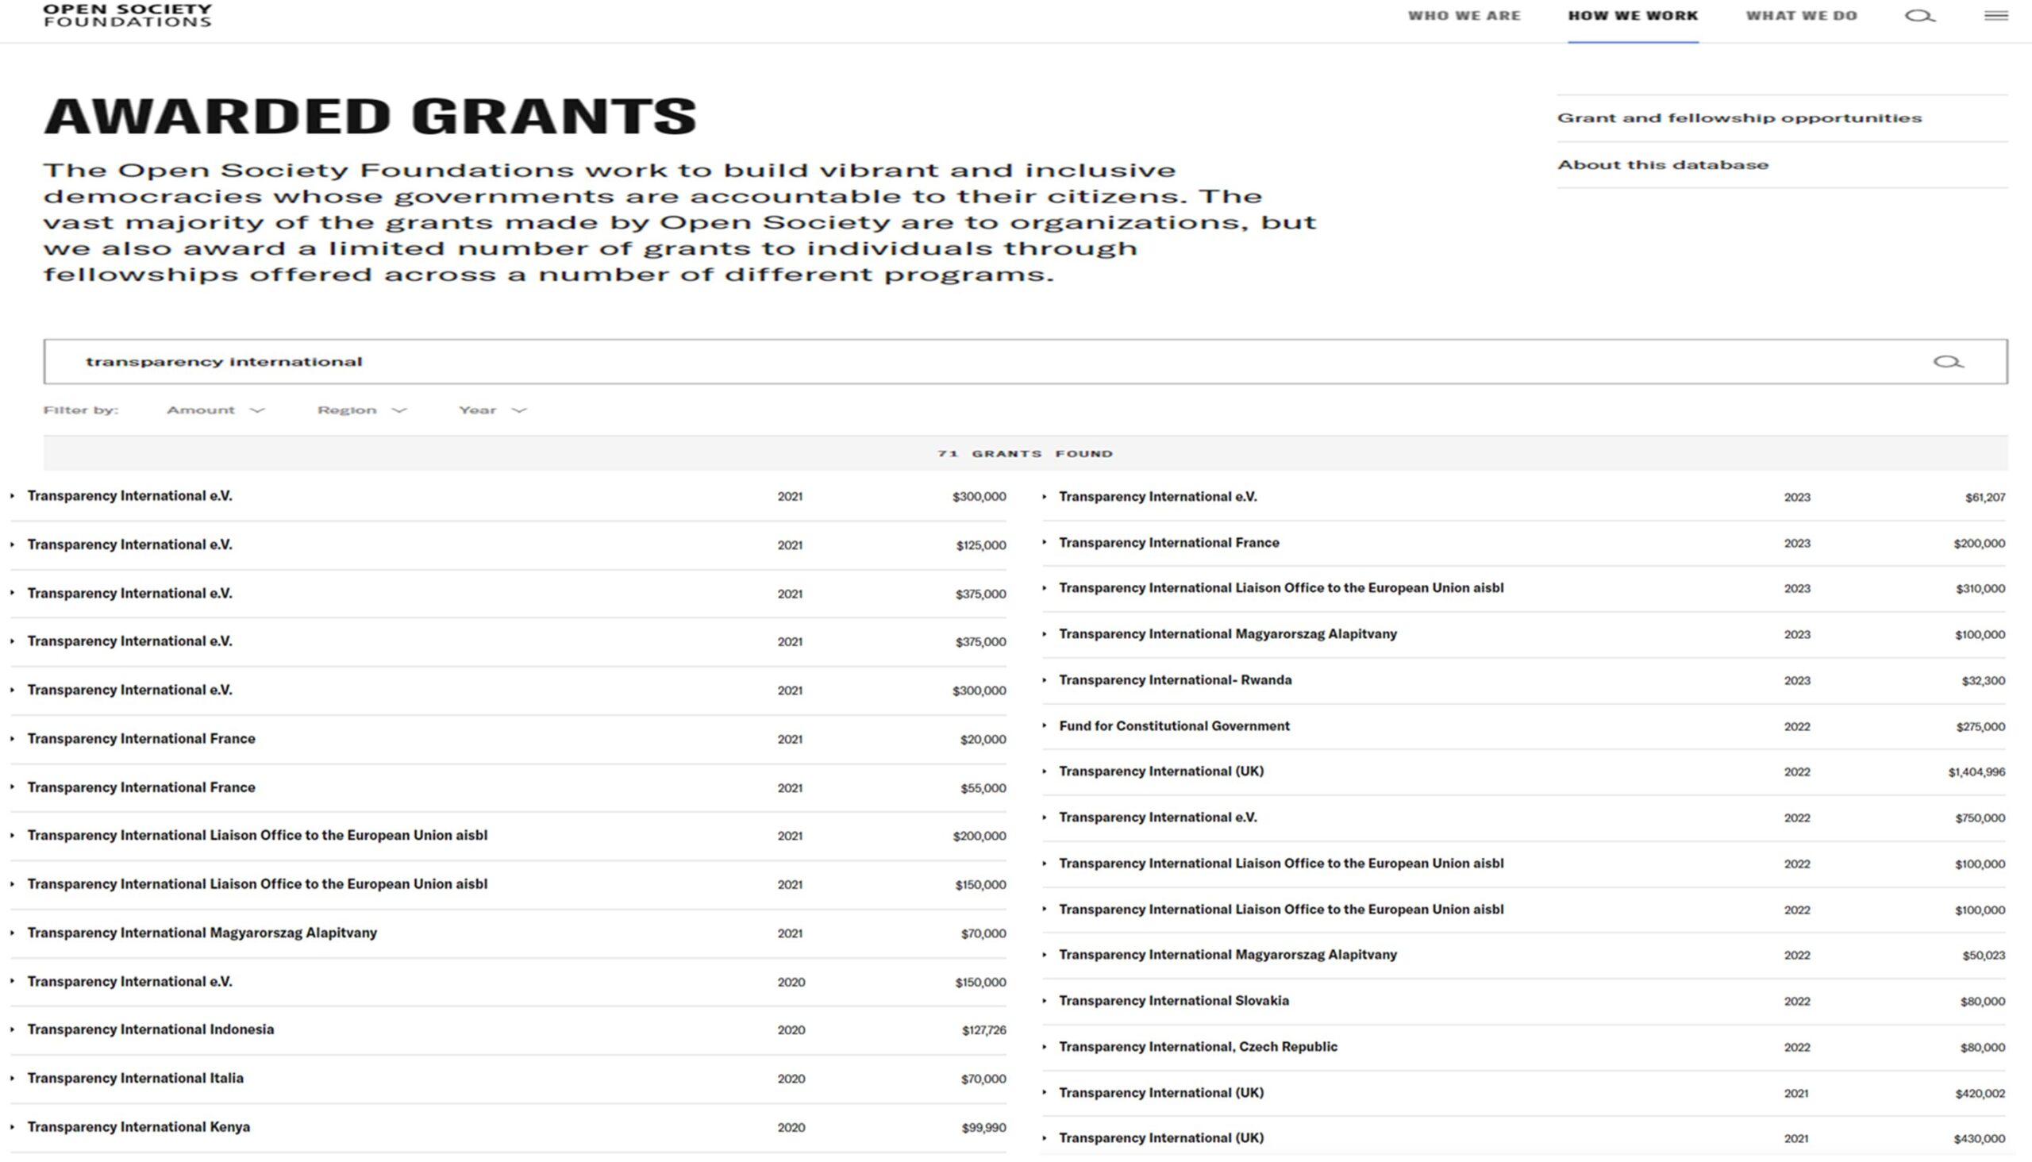Select the $99,990 Kenya grant amount

[x=984, y=1128]
